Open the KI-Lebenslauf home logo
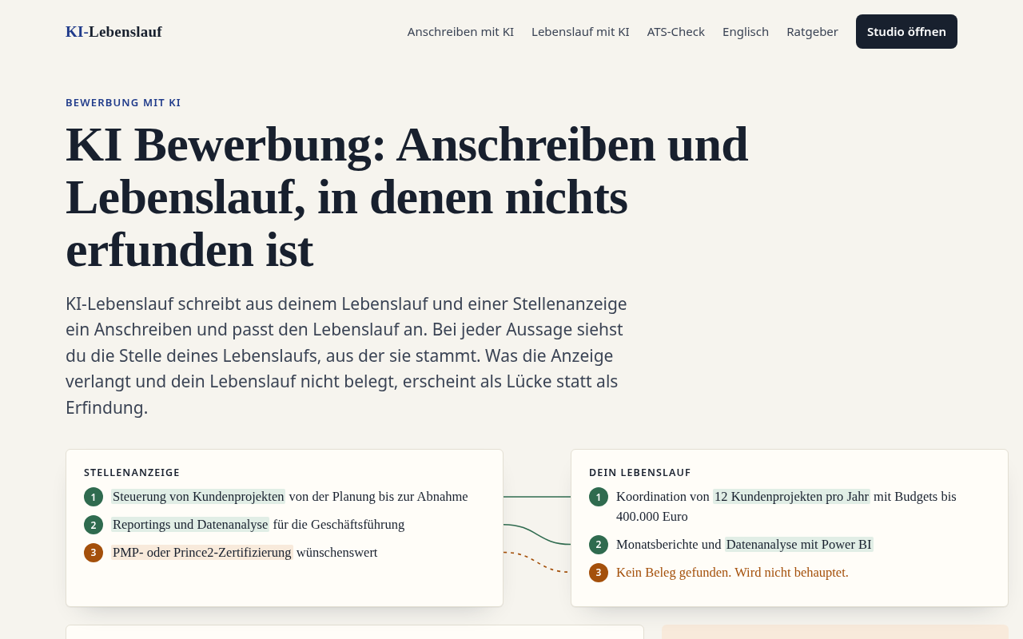 coord(113,32)
